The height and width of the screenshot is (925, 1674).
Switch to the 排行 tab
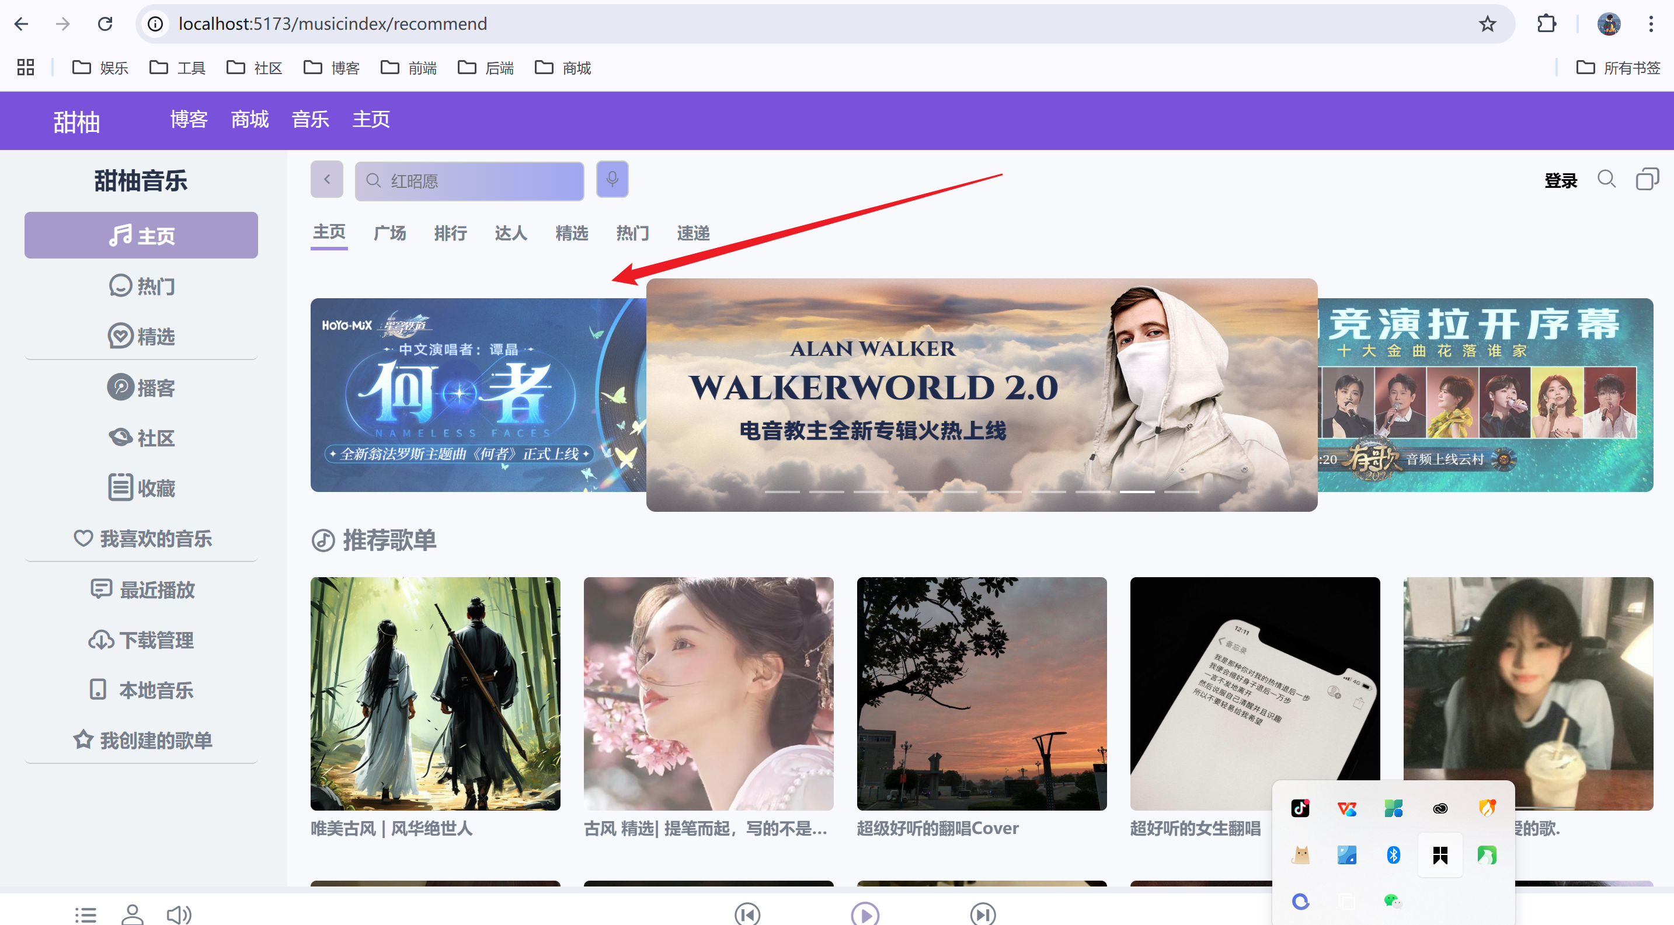point(450,233)
